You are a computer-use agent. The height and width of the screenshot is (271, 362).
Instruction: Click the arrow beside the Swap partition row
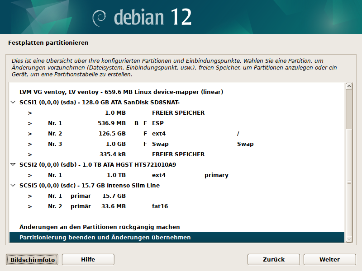tap(30, 144)
